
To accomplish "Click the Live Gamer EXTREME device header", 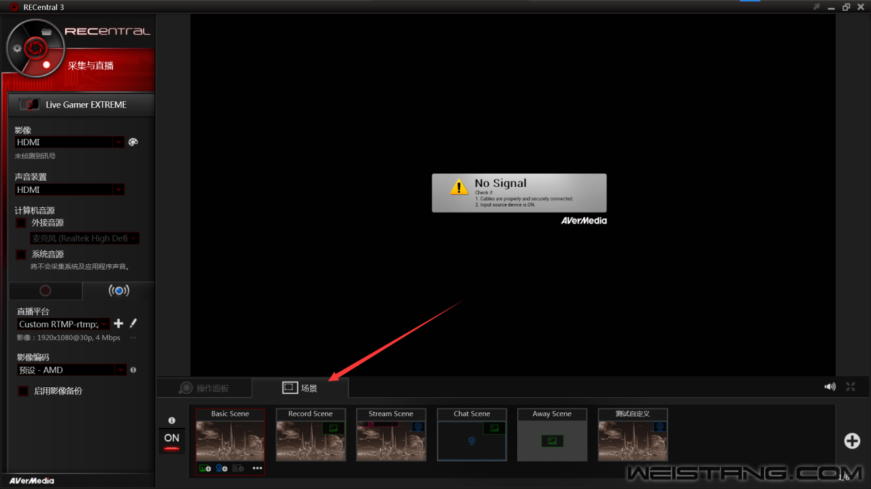I will [x=82, y=105].
